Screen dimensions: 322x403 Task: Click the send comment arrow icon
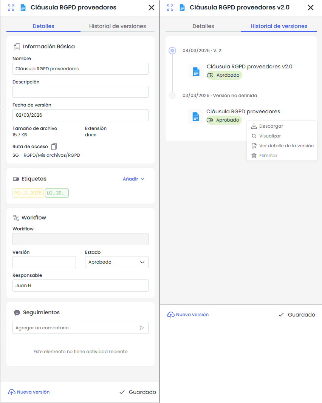click(142, 328)
